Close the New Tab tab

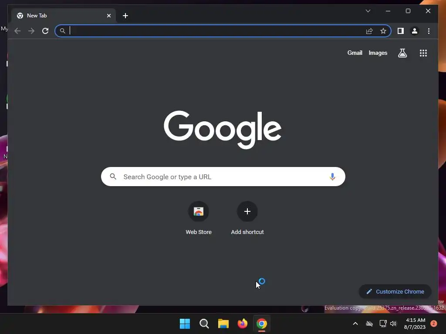[108, 16]
